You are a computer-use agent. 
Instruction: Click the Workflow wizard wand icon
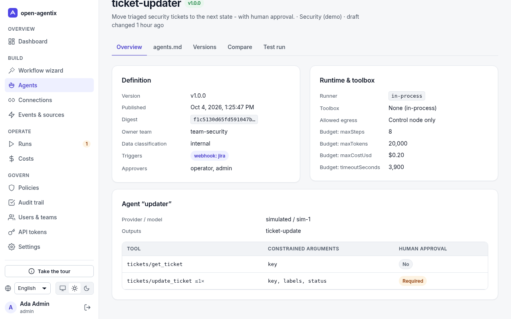pos(12,71)
